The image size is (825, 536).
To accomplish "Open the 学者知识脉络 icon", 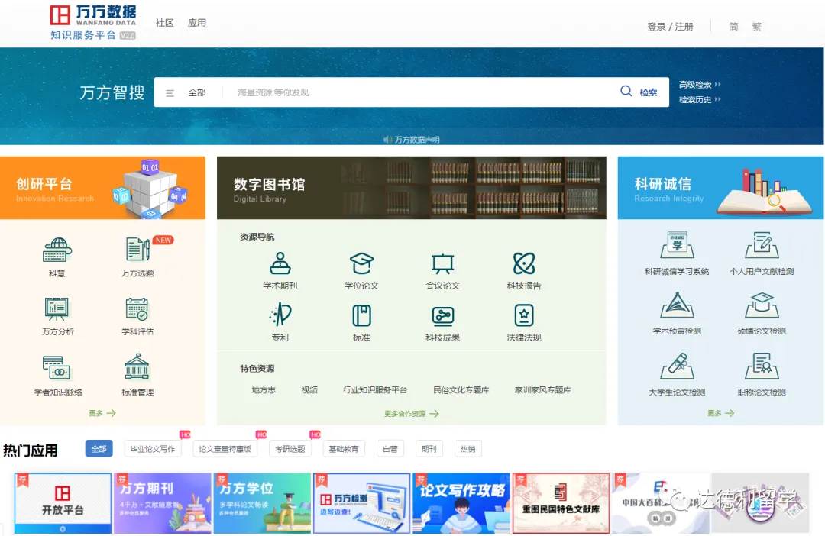I will coord(57,368).
